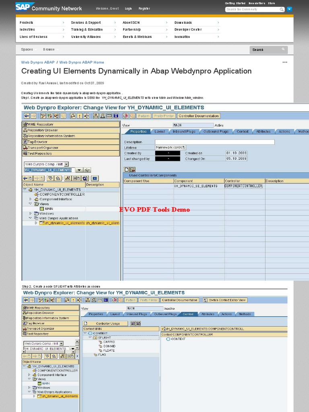The height and width of the screenshot is (412, 309).
Task: Expand the Component Interface node in Step 1 tree
Action: (x=31, y=199)
